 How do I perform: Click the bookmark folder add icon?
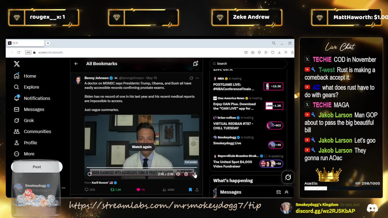(196, 64)
